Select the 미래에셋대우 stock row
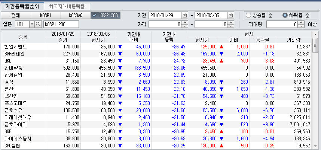This screenshot has height=150, width=321. tap(156, 117)
